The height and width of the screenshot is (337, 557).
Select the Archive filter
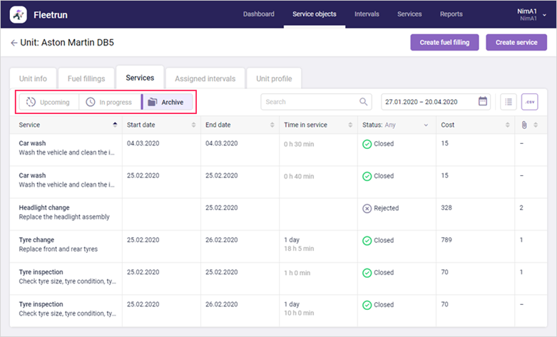coord(167,102)
